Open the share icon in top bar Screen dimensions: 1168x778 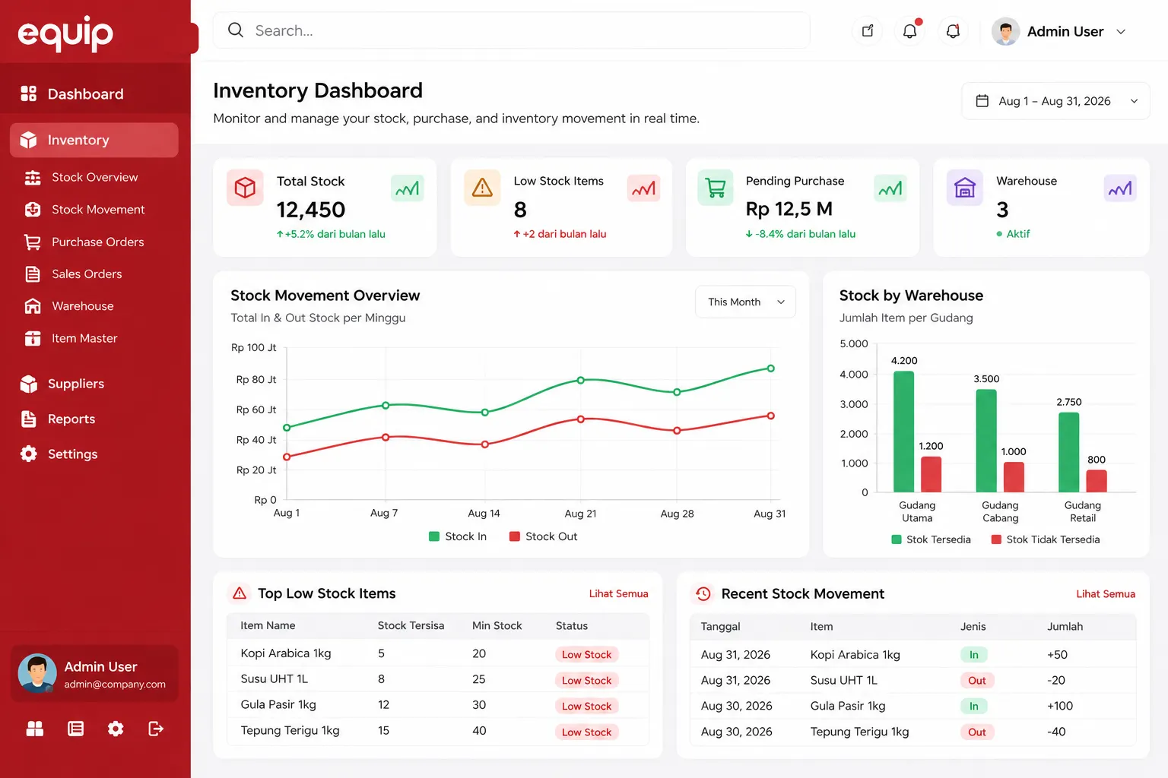(868, 31)
